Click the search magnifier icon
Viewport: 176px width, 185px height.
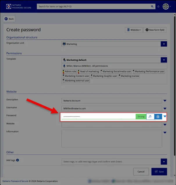(152, 6)
